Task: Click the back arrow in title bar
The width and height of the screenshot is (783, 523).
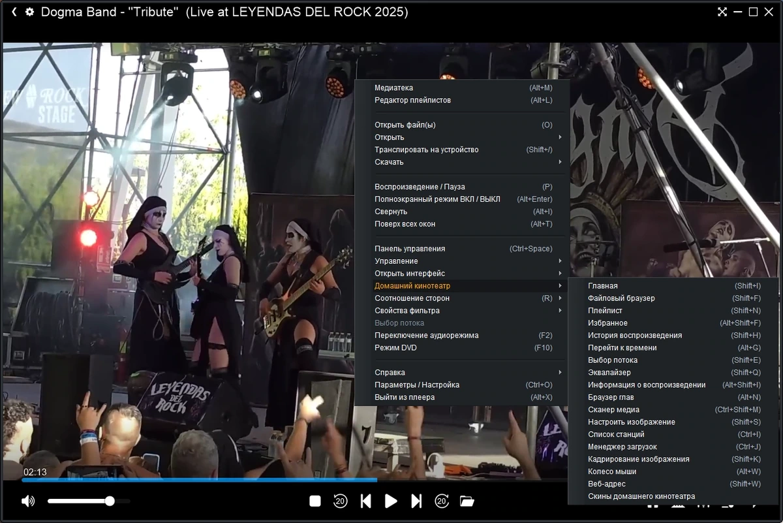Action: pos(14,12)
